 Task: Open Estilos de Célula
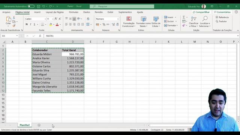[156, 22]
